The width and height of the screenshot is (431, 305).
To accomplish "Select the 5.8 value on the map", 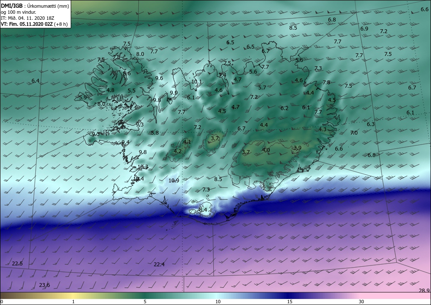I will point(155,133).
